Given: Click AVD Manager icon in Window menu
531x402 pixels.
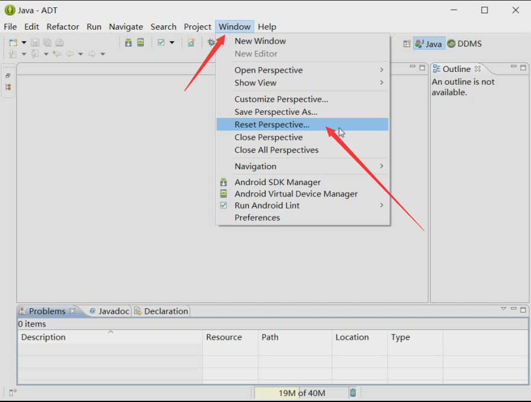Looking at the screenshot, I should click(x=224, y=193).
